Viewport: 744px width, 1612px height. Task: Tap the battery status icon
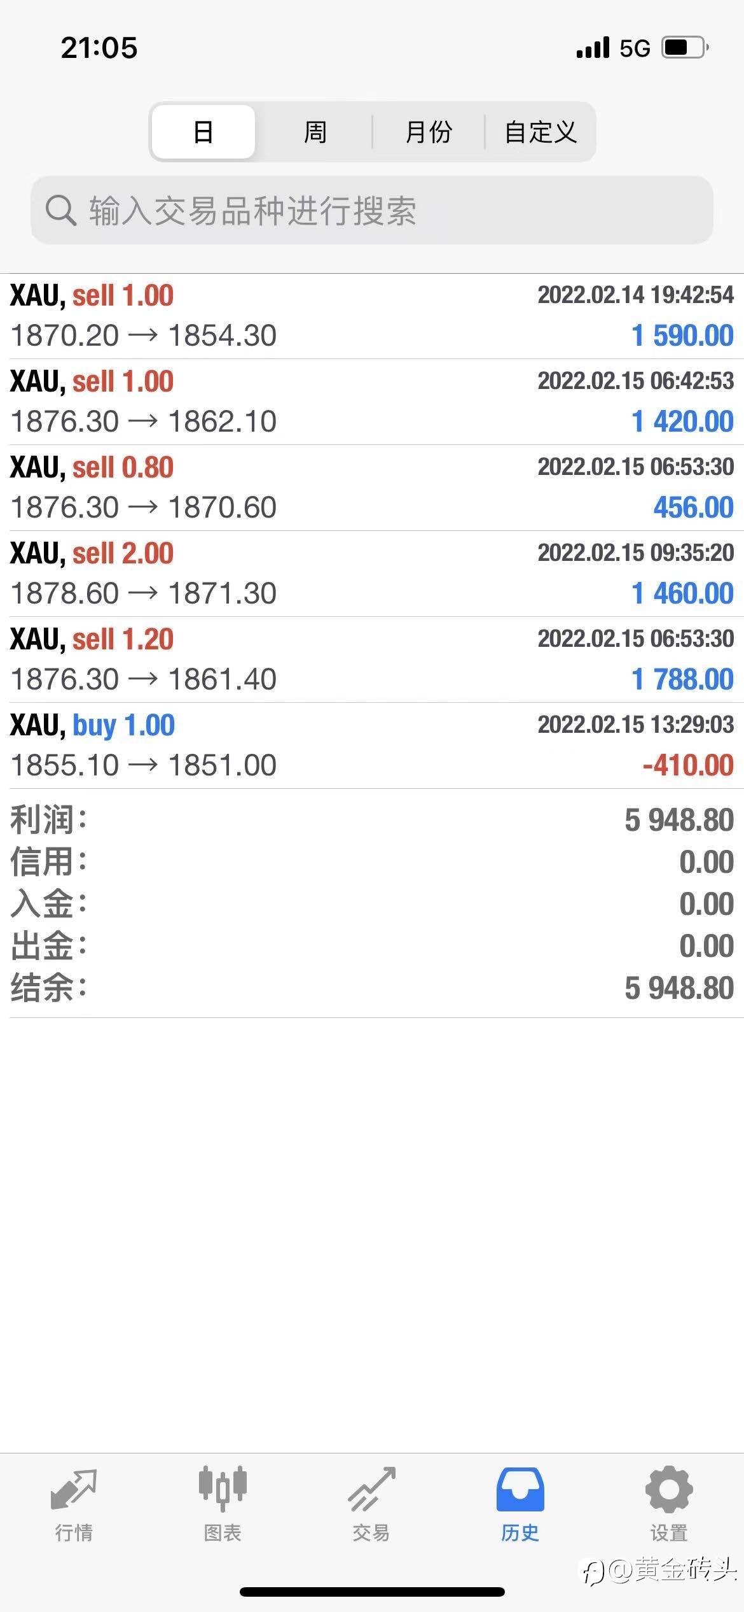click(x=685, y=48)
